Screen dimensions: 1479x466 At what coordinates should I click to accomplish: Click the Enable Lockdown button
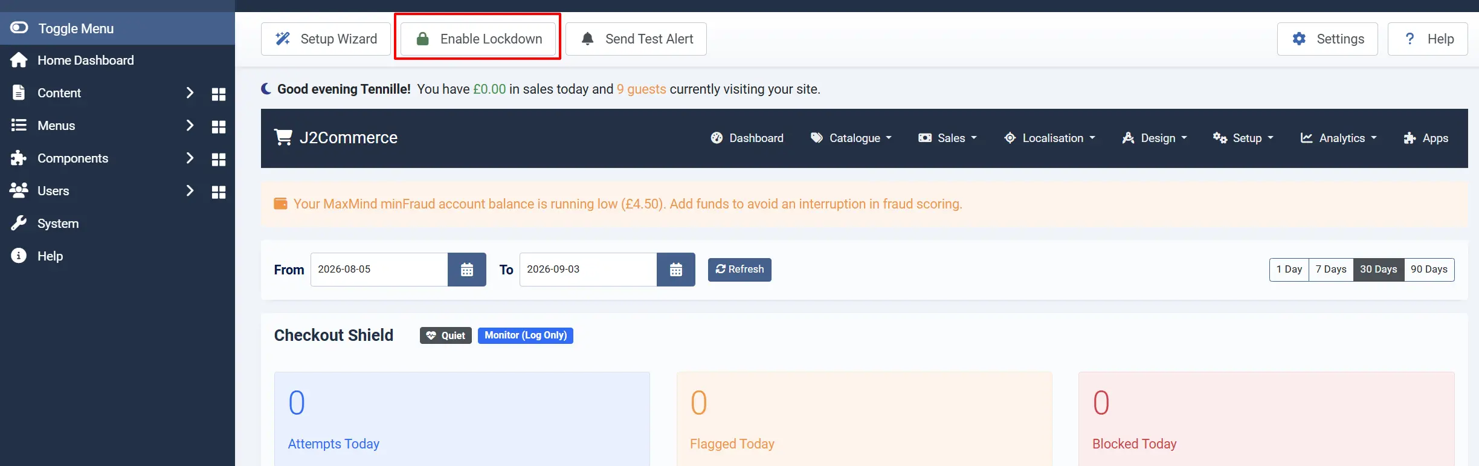[478, 39]
